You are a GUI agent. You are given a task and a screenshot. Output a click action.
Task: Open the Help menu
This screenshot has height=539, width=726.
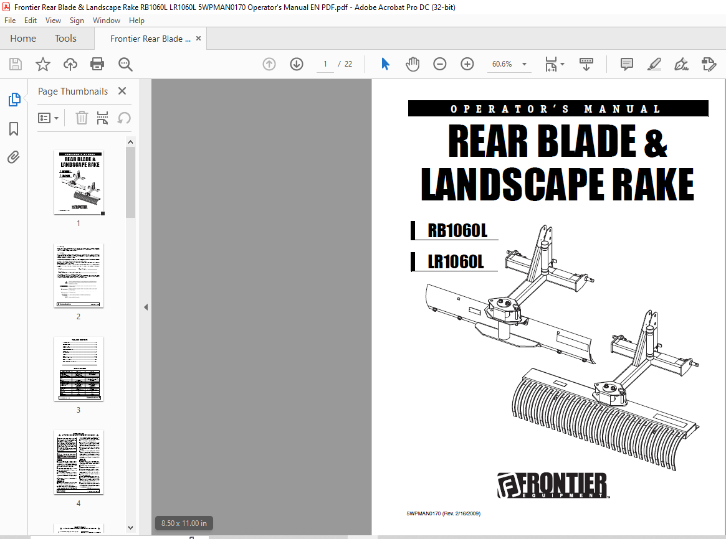136,21
